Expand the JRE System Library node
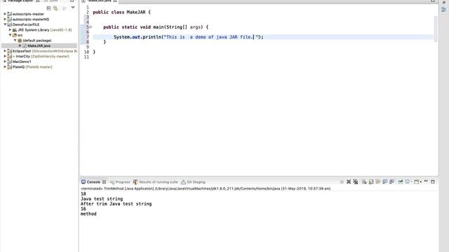This screenshot has width=449, height=252. [x=10, y=29]
